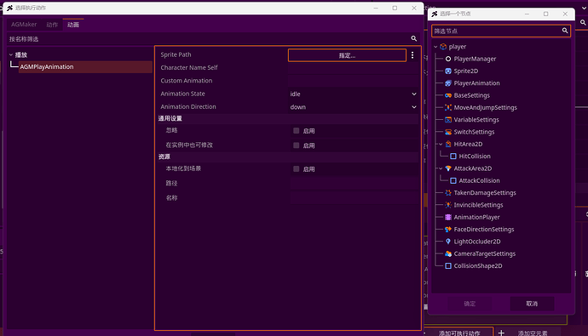Image resolution: width=588 pixels, height=336 pixels.
Task: Click the 通用设置 section header
Action: [288, 118]
